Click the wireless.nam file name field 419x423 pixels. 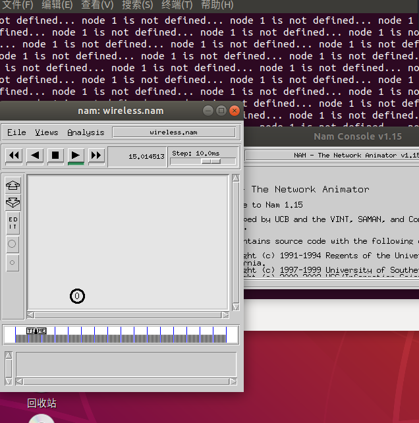click(x=174, y=132)
